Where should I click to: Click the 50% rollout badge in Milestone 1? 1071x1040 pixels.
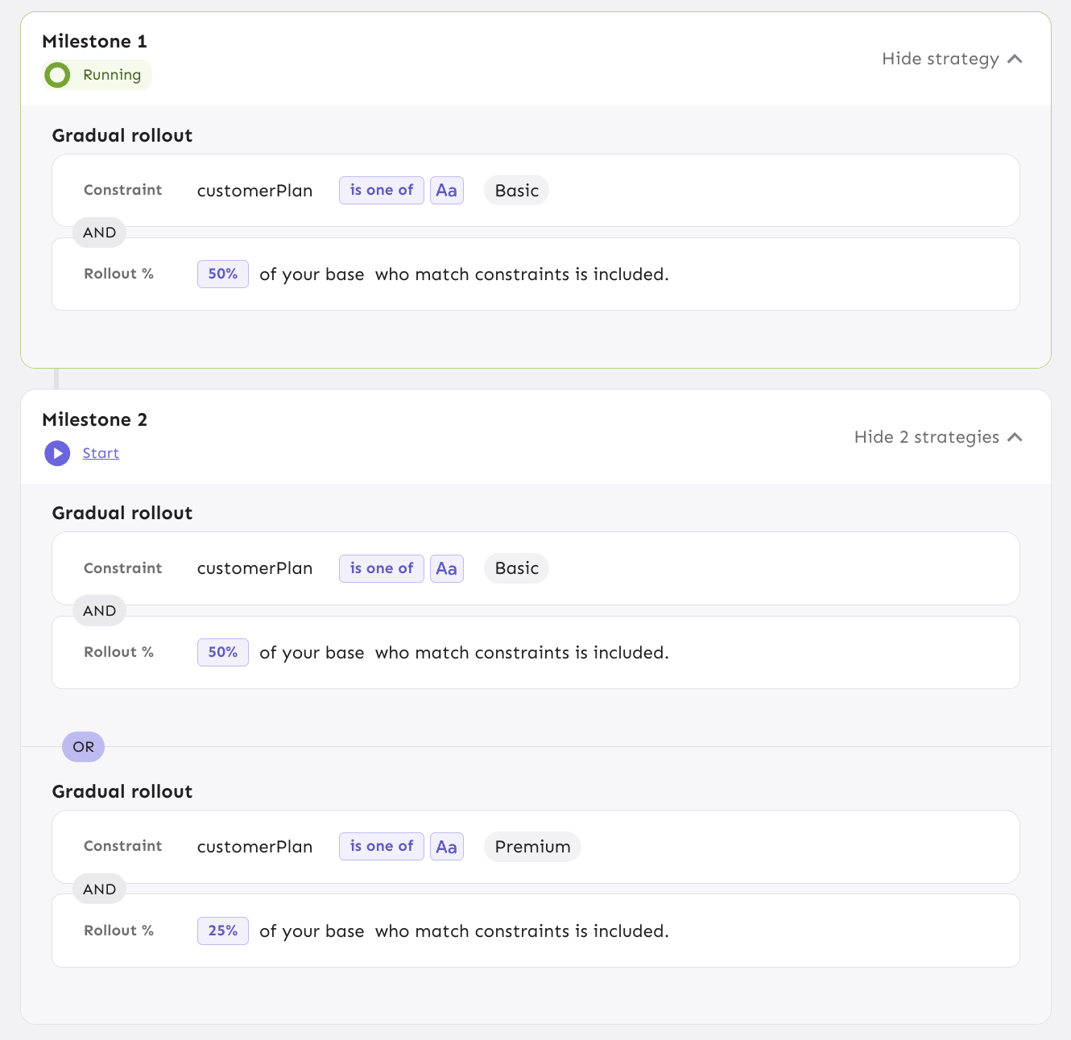223,274
